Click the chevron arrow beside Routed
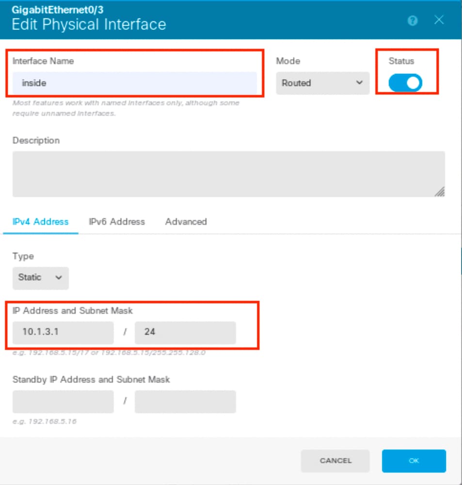Screen dimensions: 462x485 [x=359, y=83]
